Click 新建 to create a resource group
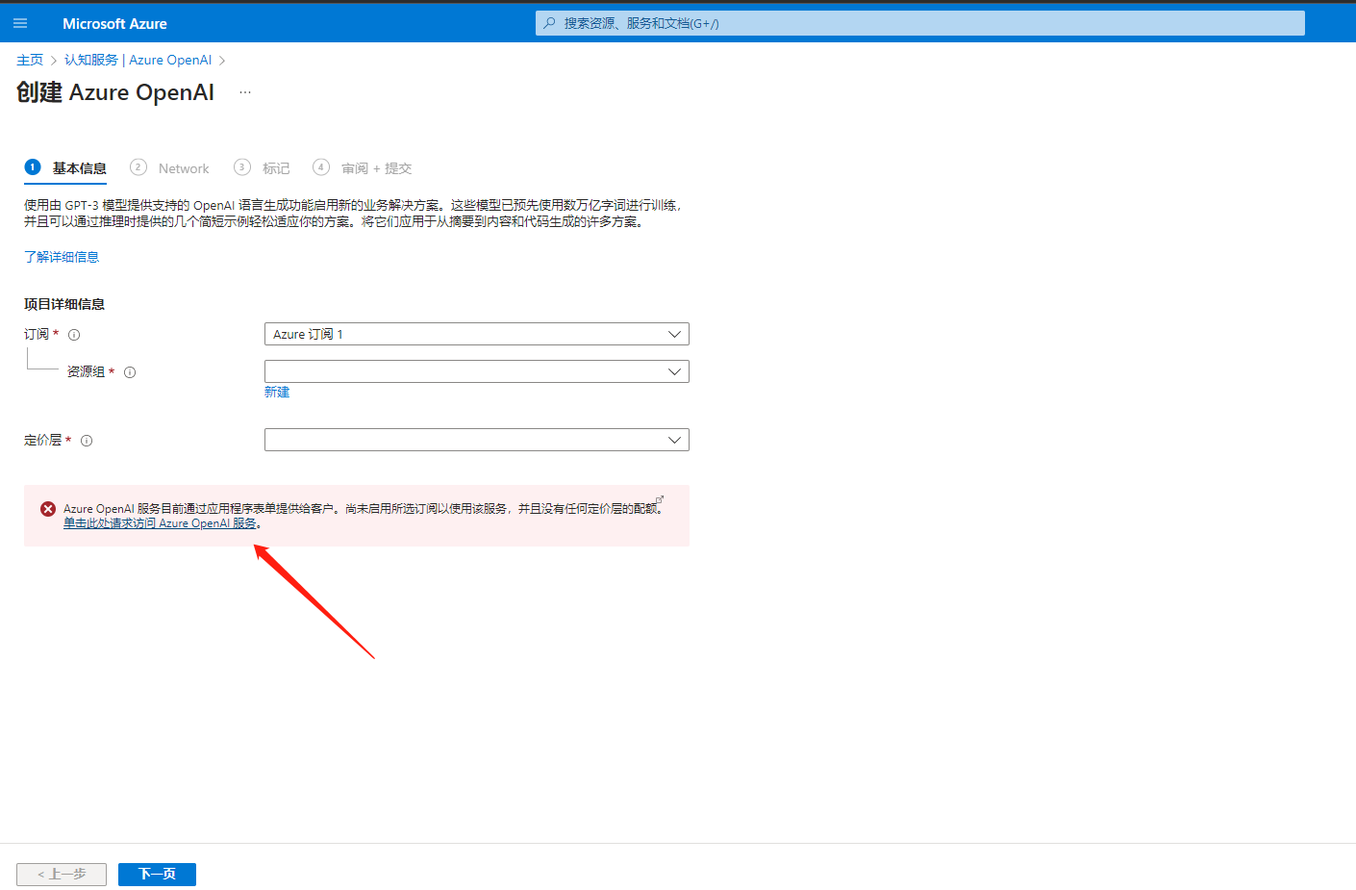This screenshot has width=1356, height=890. (277, 392)
